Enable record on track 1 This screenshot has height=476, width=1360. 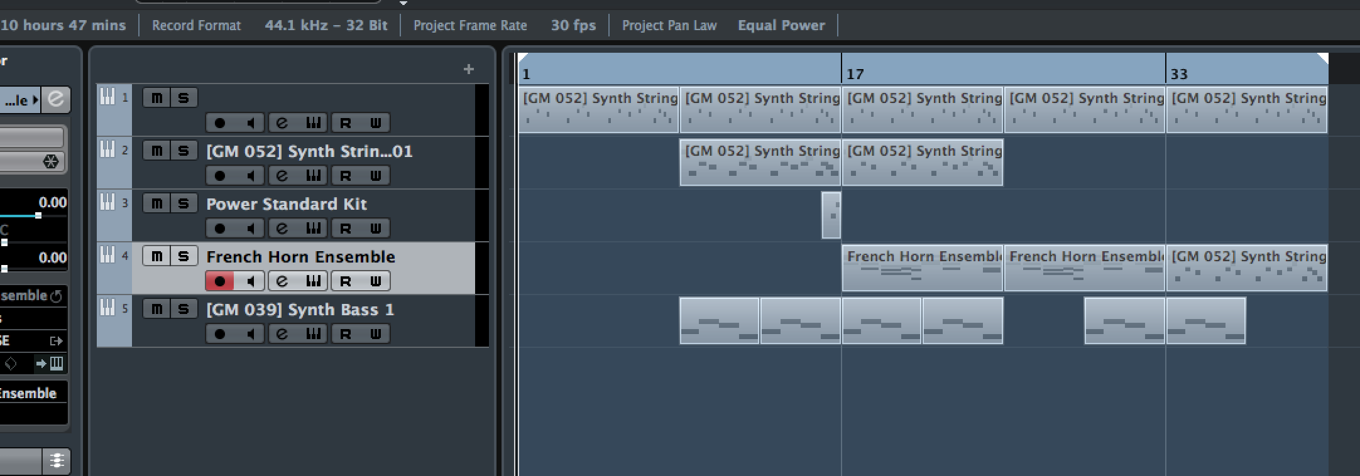click(x=220, y=122)
